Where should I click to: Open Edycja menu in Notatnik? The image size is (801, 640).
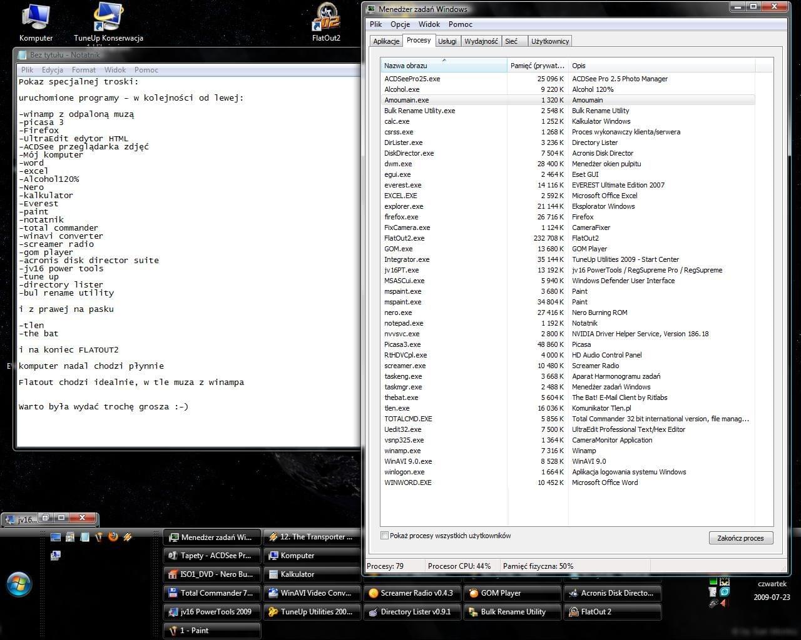pyautogui.click(x=53, y=70)
